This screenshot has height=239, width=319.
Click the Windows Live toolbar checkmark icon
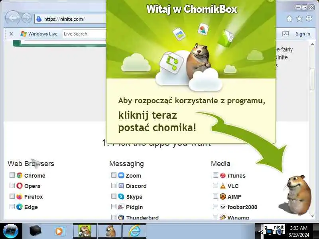(x=286, y=34)
